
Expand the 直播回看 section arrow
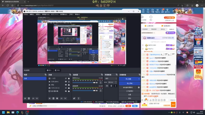tap(170, 26)
